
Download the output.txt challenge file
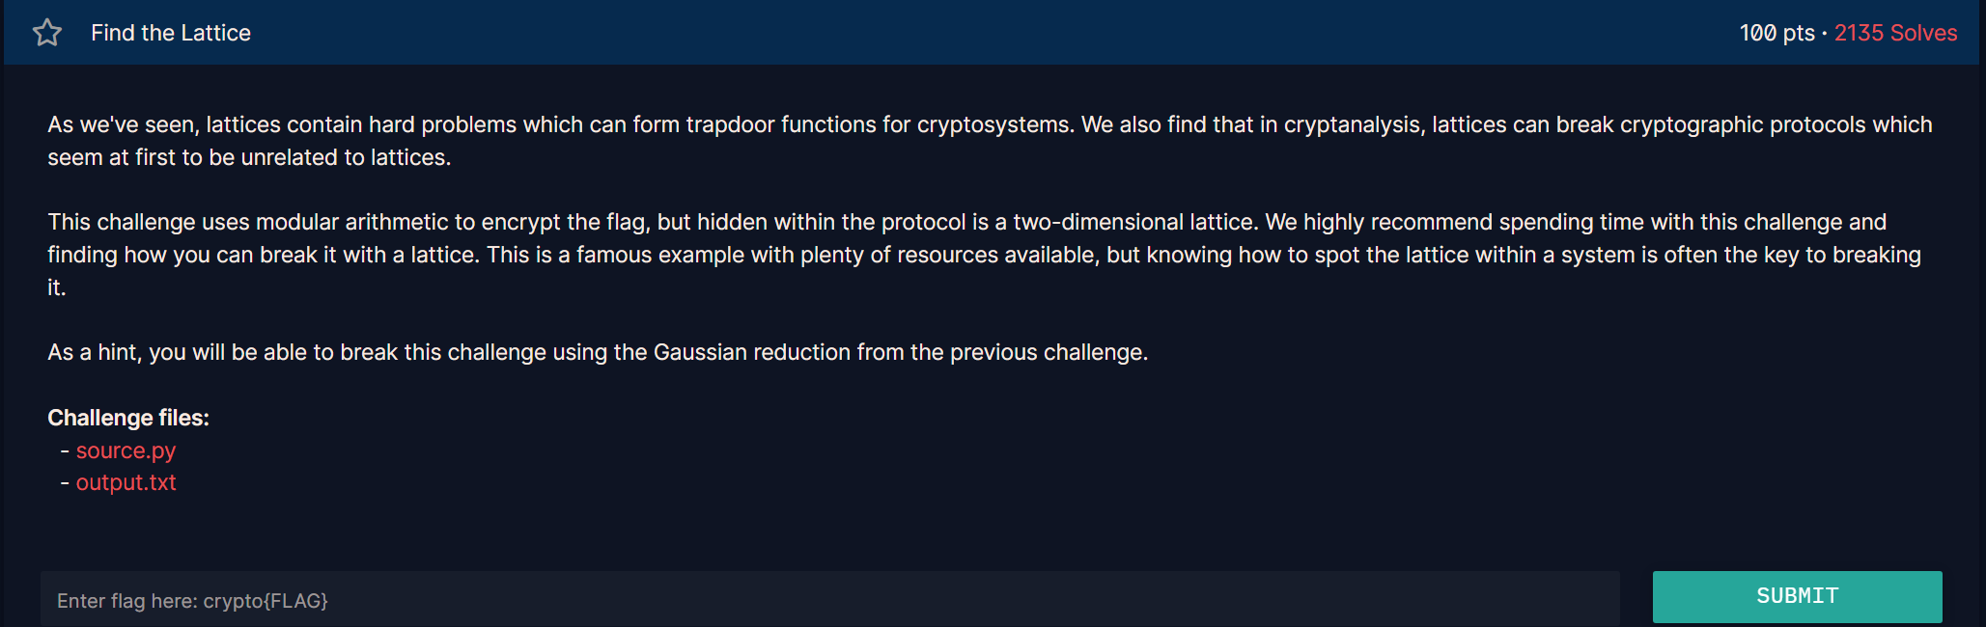click(126, 482)
